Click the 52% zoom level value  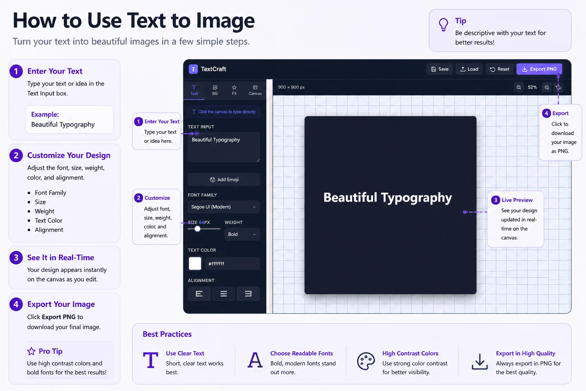(x=532, y=87)
